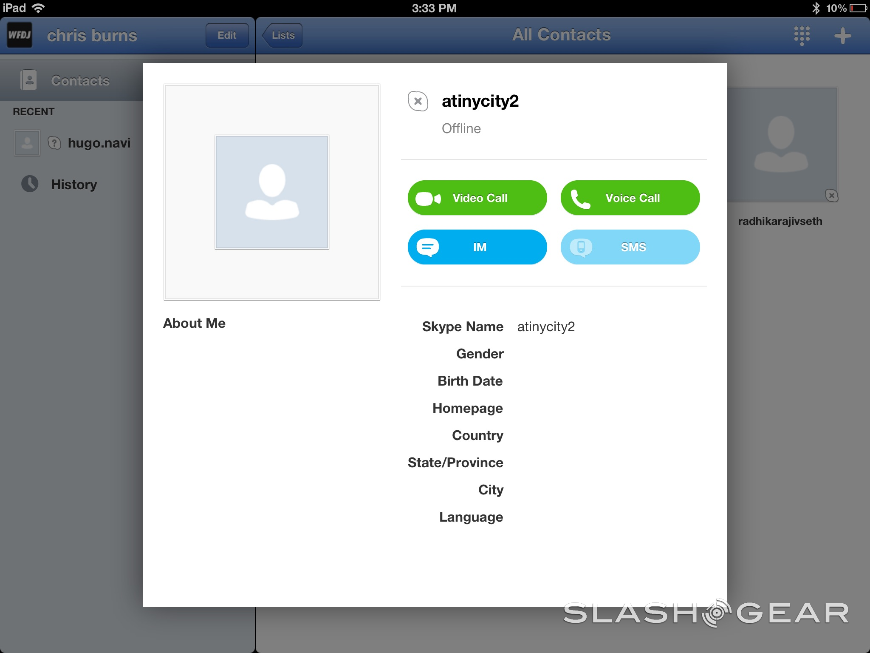Click the History clock icon

30,184
